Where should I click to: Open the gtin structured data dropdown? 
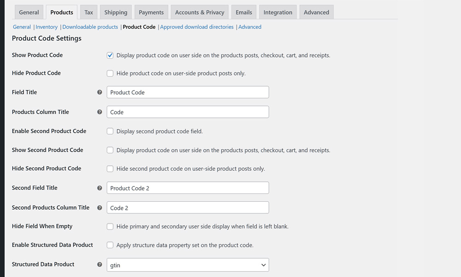point(188,265)
